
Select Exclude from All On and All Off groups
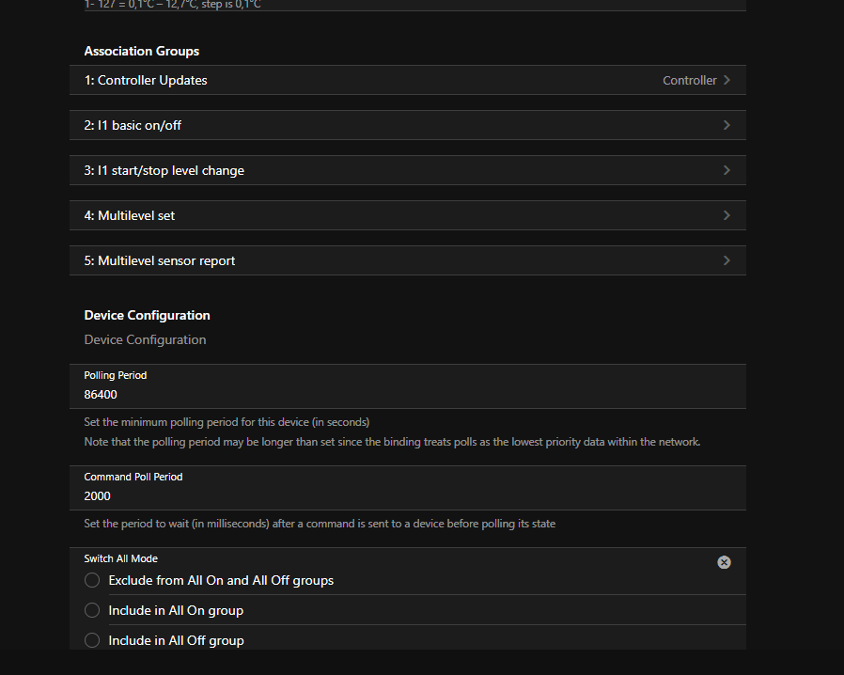pos(92,580)
